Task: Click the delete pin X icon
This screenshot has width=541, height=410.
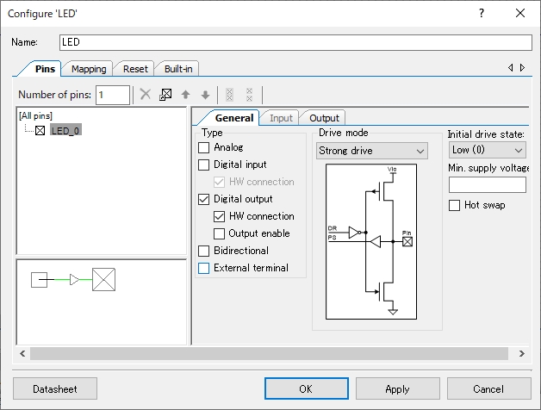Action: pyautogui.click(x=146, y=94)
